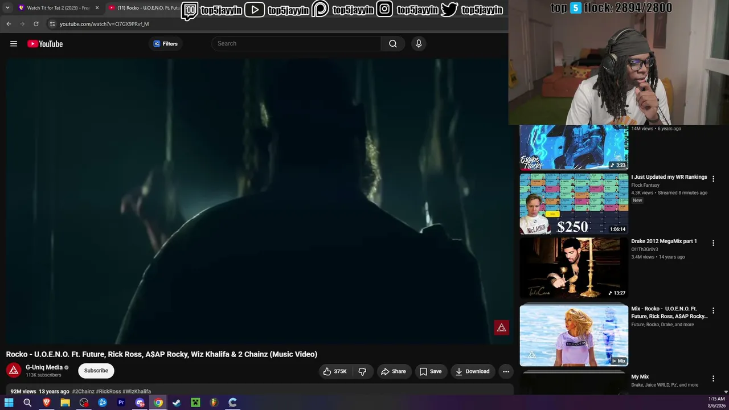Reload the YouTube page
Viewport: 729px width, 410px height.
click(36, 24)
